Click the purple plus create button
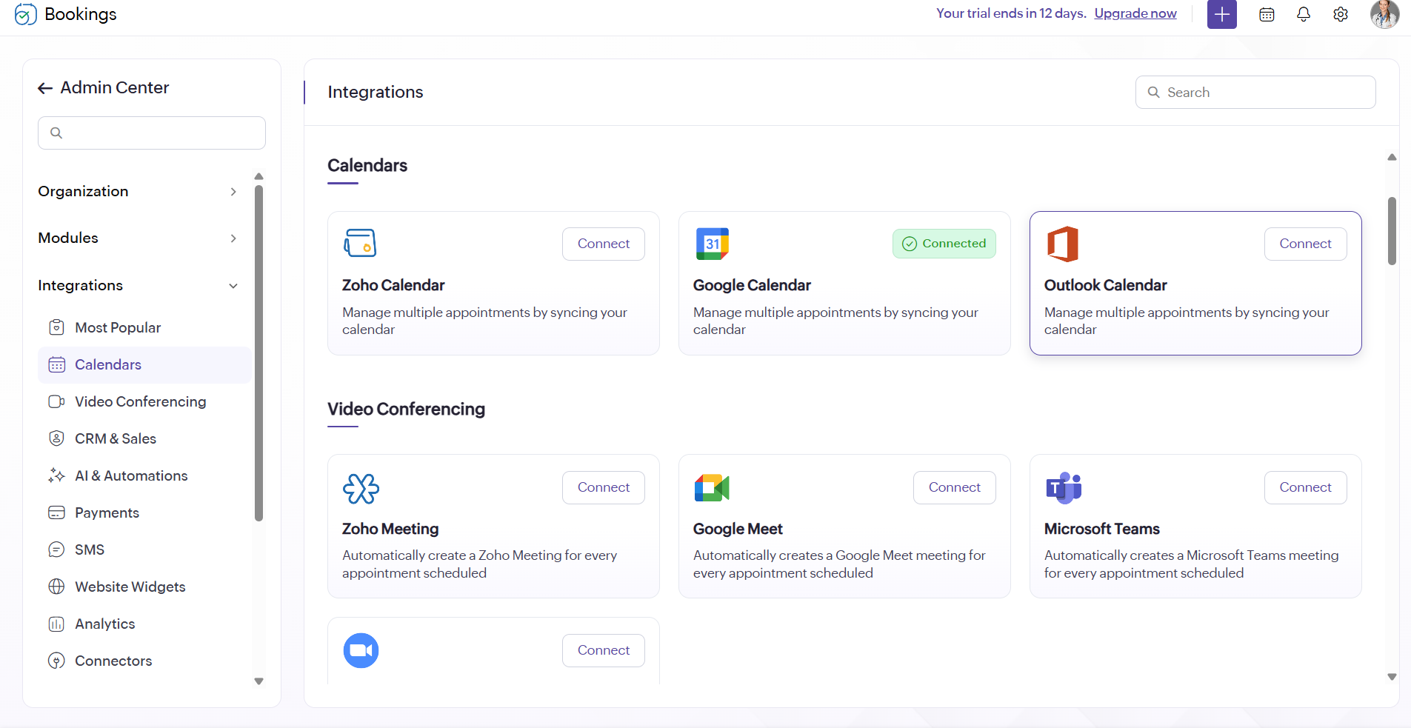The height and width of the screenshot is (728, 1411). point(1222,14)
